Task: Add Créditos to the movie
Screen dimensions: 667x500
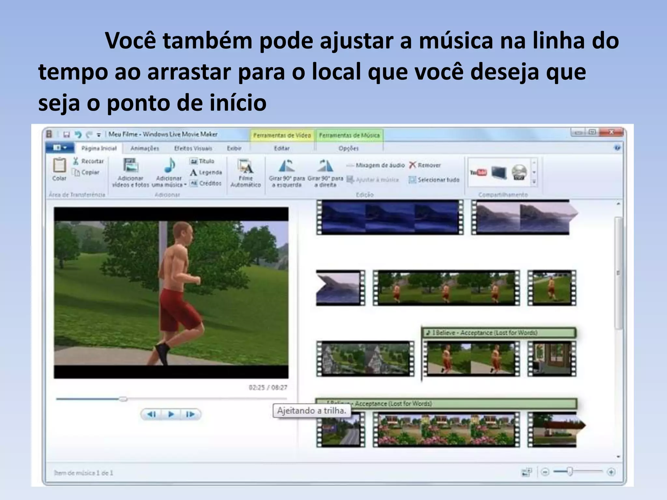Action: point(206,183)
